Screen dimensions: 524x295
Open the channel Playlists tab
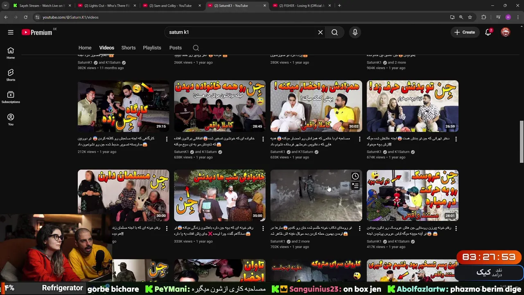coord(152,48)
